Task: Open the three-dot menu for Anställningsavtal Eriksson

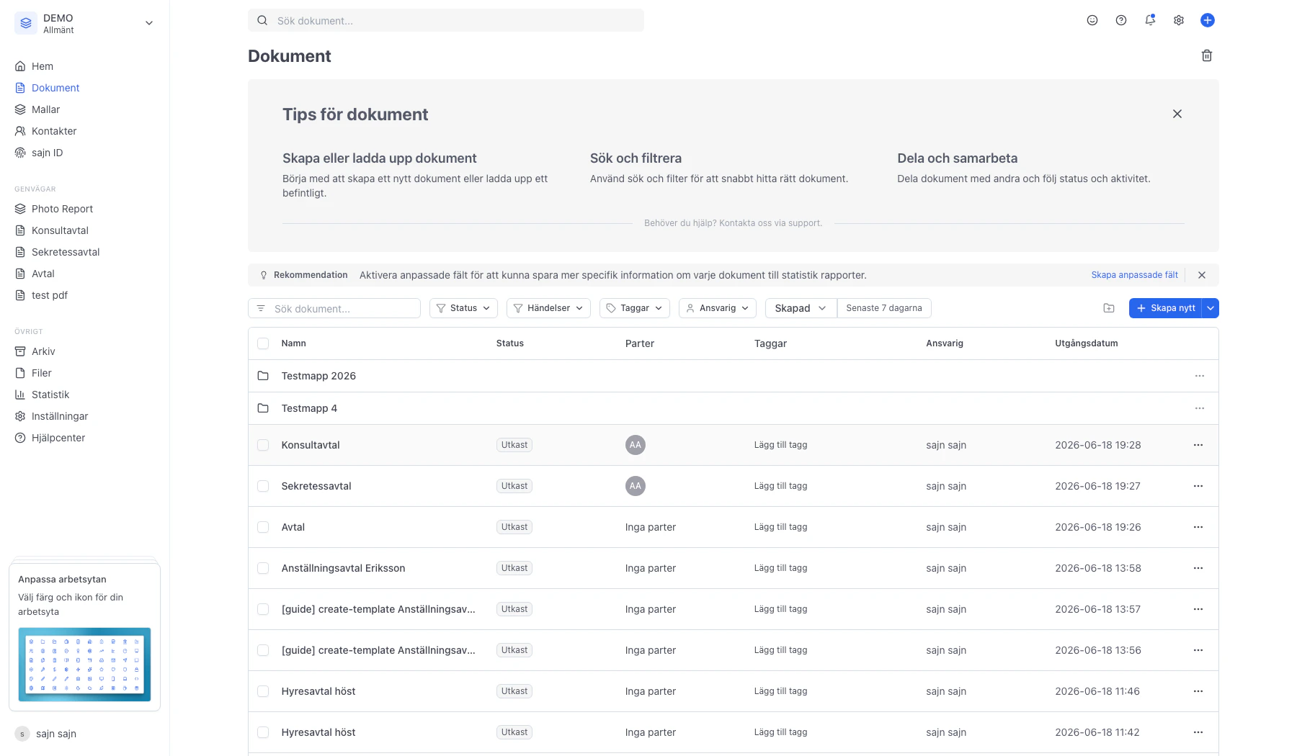Action: pos(1198,568)
